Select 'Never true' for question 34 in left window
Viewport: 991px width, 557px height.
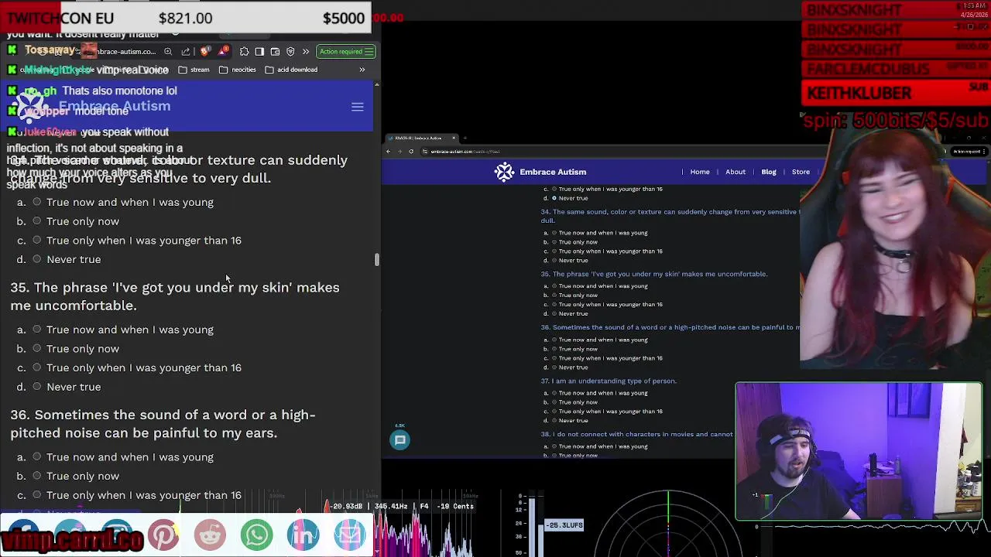[36, 259]
